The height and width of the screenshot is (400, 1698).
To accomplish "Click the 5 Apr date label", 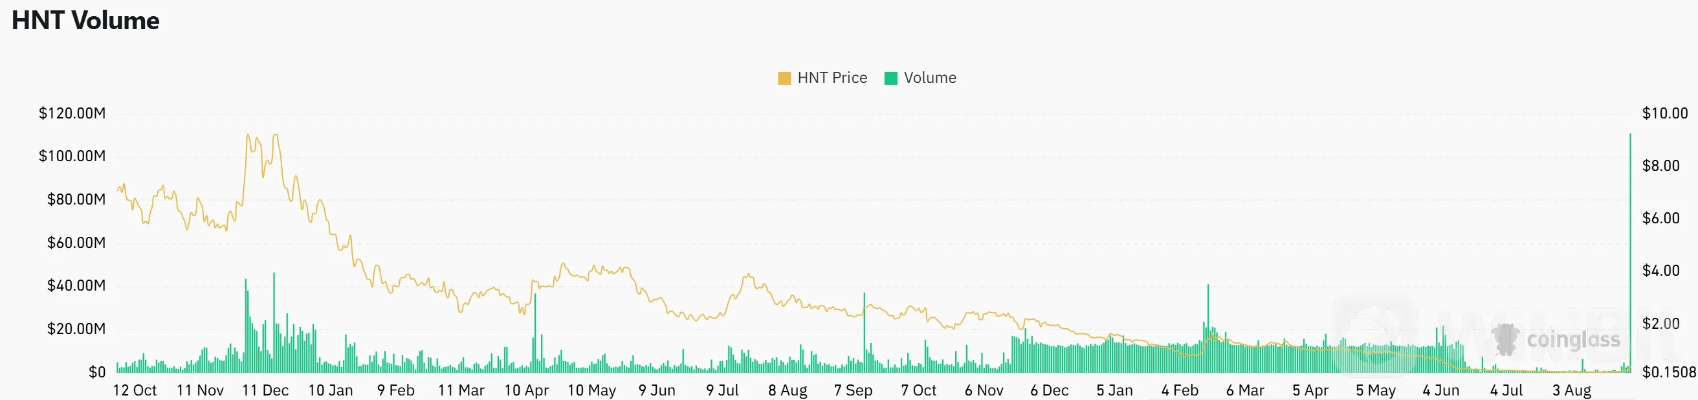I will (x=1310, y=391).
